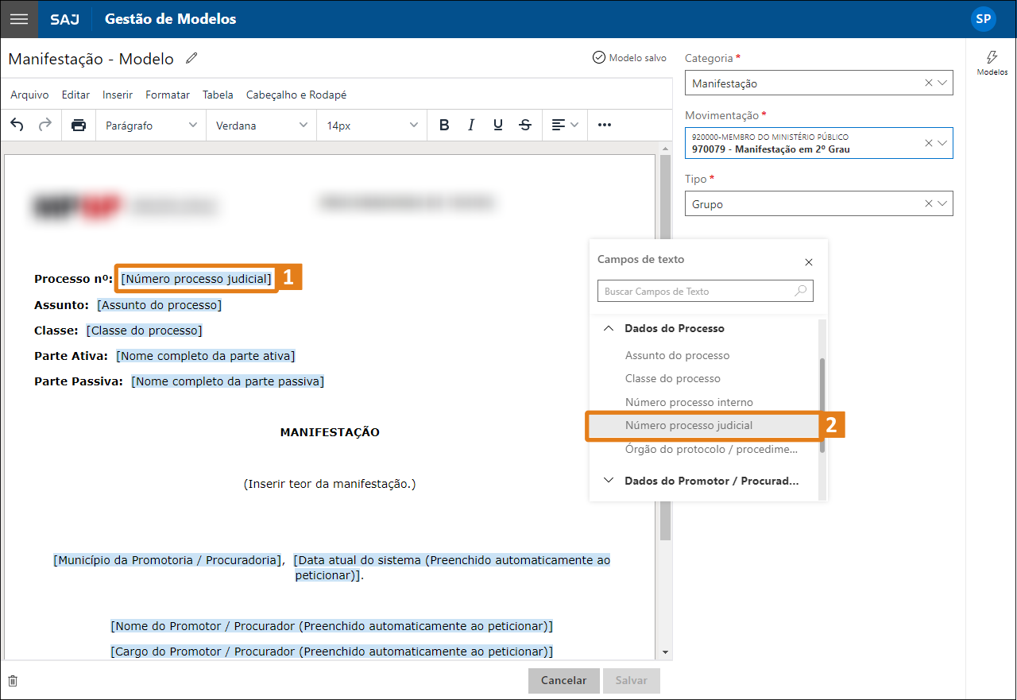Open the Inserir menu

[x=118, y=95]
